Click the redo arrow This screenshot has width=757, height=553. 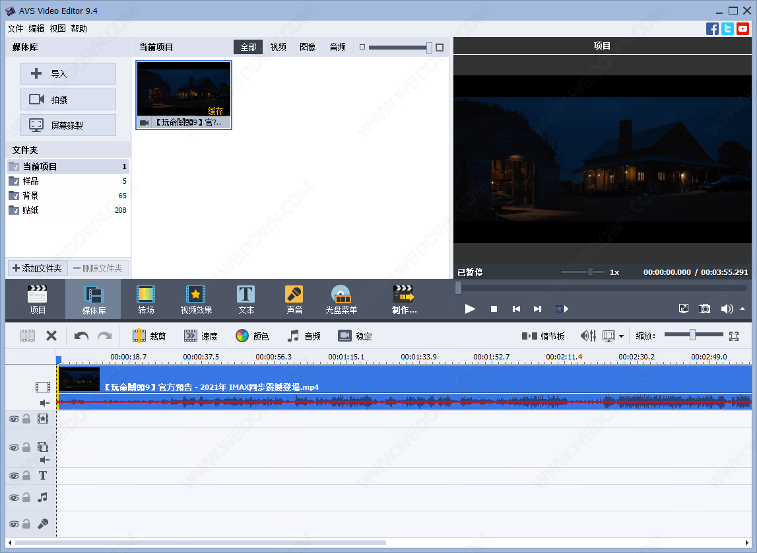click(105, 336)
